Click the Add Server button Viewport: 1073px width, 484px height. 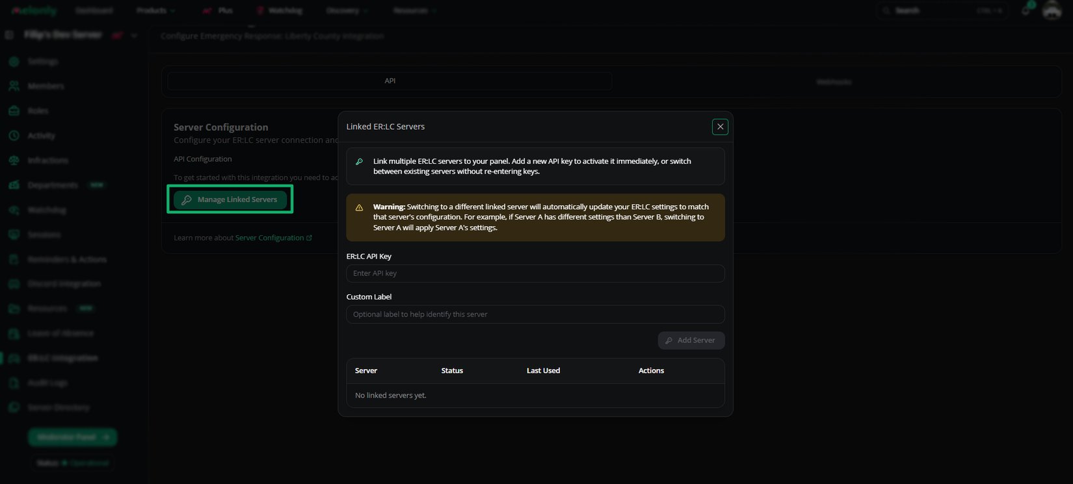(x=691, y=340)
